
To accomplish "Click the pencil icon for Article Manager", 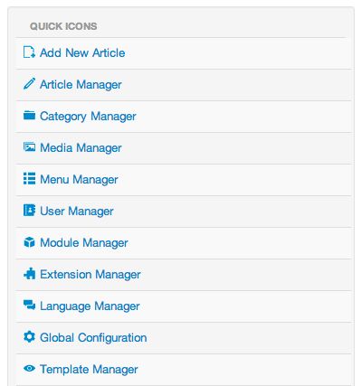I will pos(29,84).
